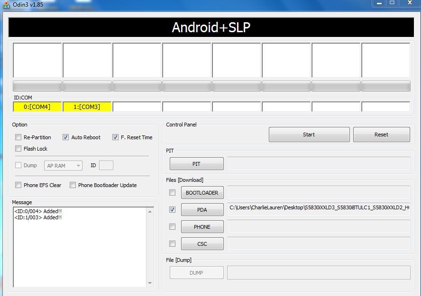This screenshot has width=421, height=296.
Task: Click the PDA file button
Action: coord(202,210)
